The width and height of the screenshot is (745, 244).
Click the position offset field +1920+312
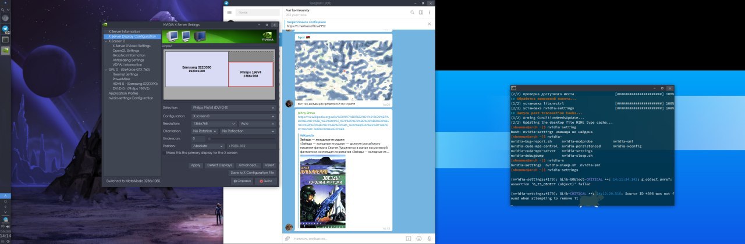coord(251,146)
